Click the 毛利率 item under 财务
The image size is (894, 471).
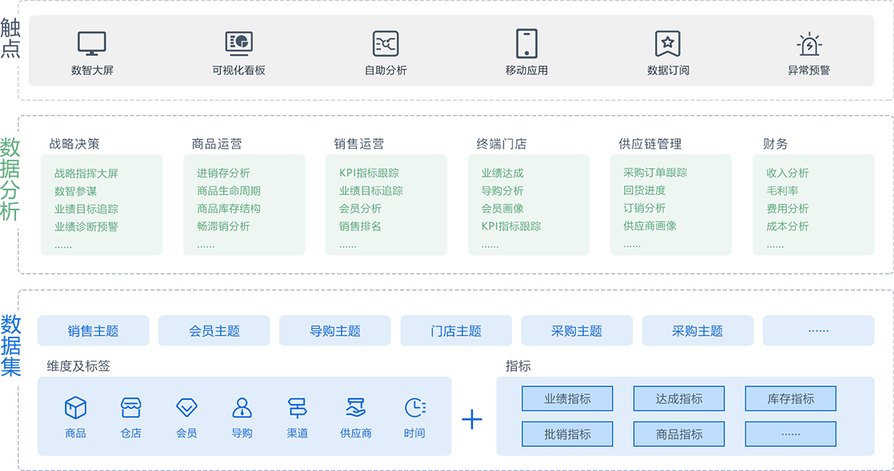782,190
